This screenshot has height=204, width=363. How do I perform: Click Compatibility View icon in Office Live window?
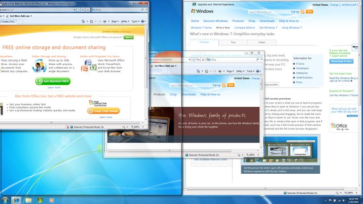[79, 10]
